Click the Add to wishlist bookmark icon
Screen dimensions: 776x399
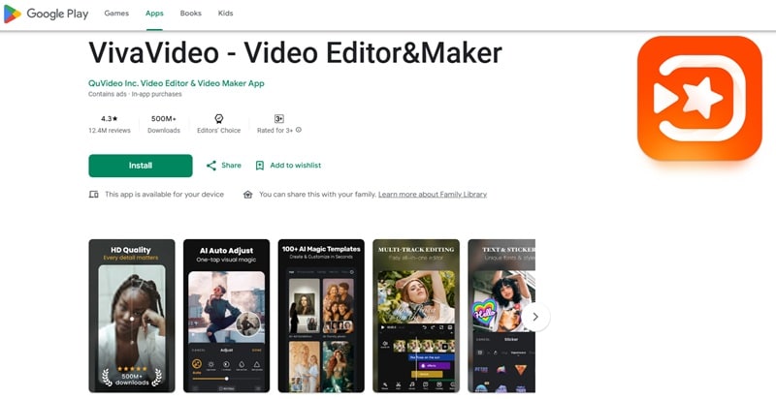pos(260,166)
